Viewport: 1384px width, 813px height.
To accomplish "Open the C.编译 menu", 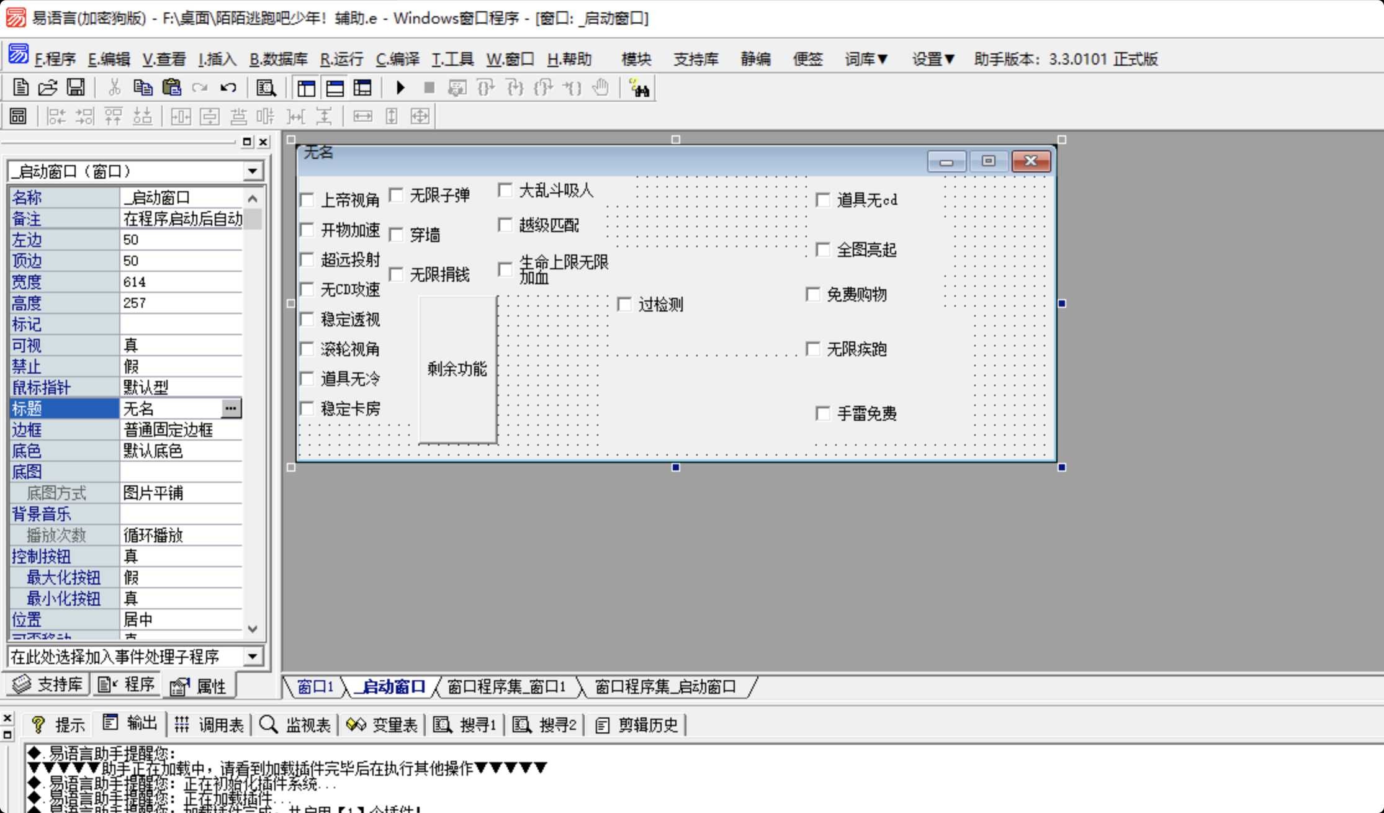I will pos(398,59).
